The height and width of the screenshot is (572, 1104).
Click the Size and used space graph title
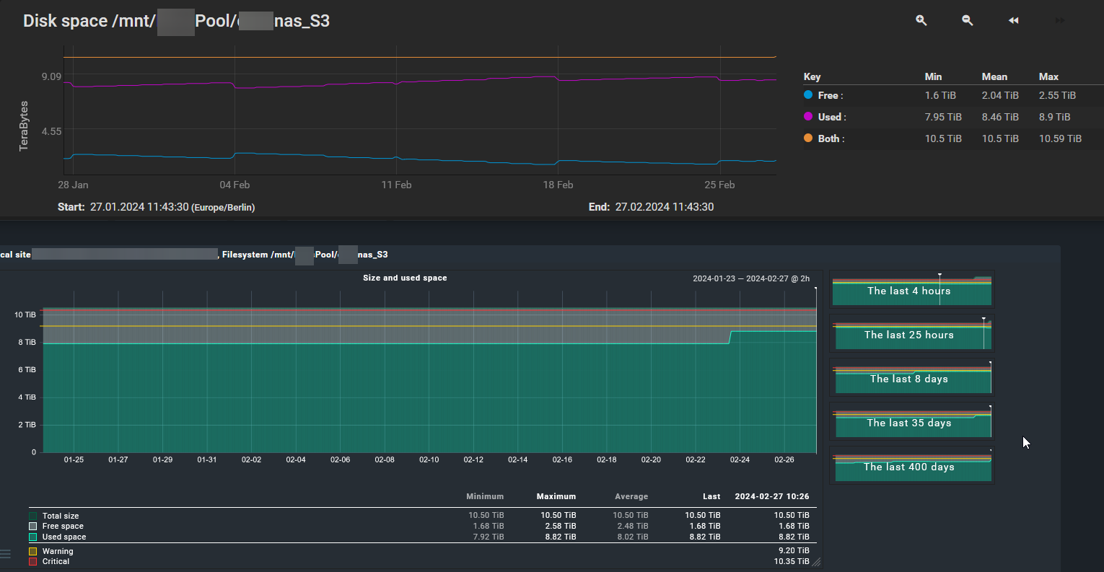405,278
